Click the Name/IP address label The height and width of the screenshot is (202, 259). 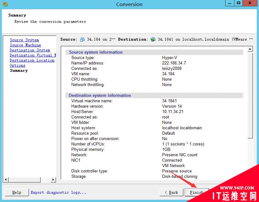click(88, 63)
